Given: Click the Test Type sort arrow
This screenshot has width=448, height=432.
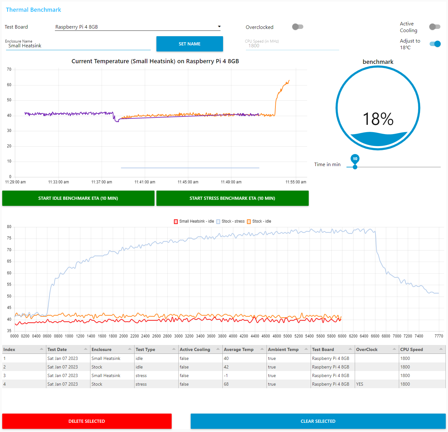Looking at the screenshot, I should 174,349.
